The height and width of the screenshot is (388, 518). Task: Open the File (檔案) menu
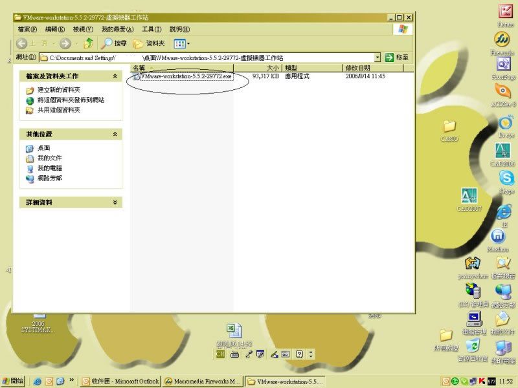(27, 29)
